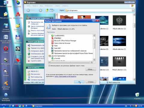
Task: Click Переименовать файл task link
Action: 37,45
